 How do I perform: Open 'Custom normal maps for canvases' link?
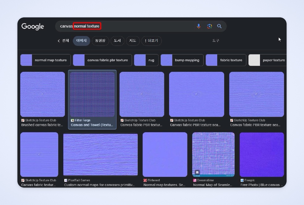(99, 185)
